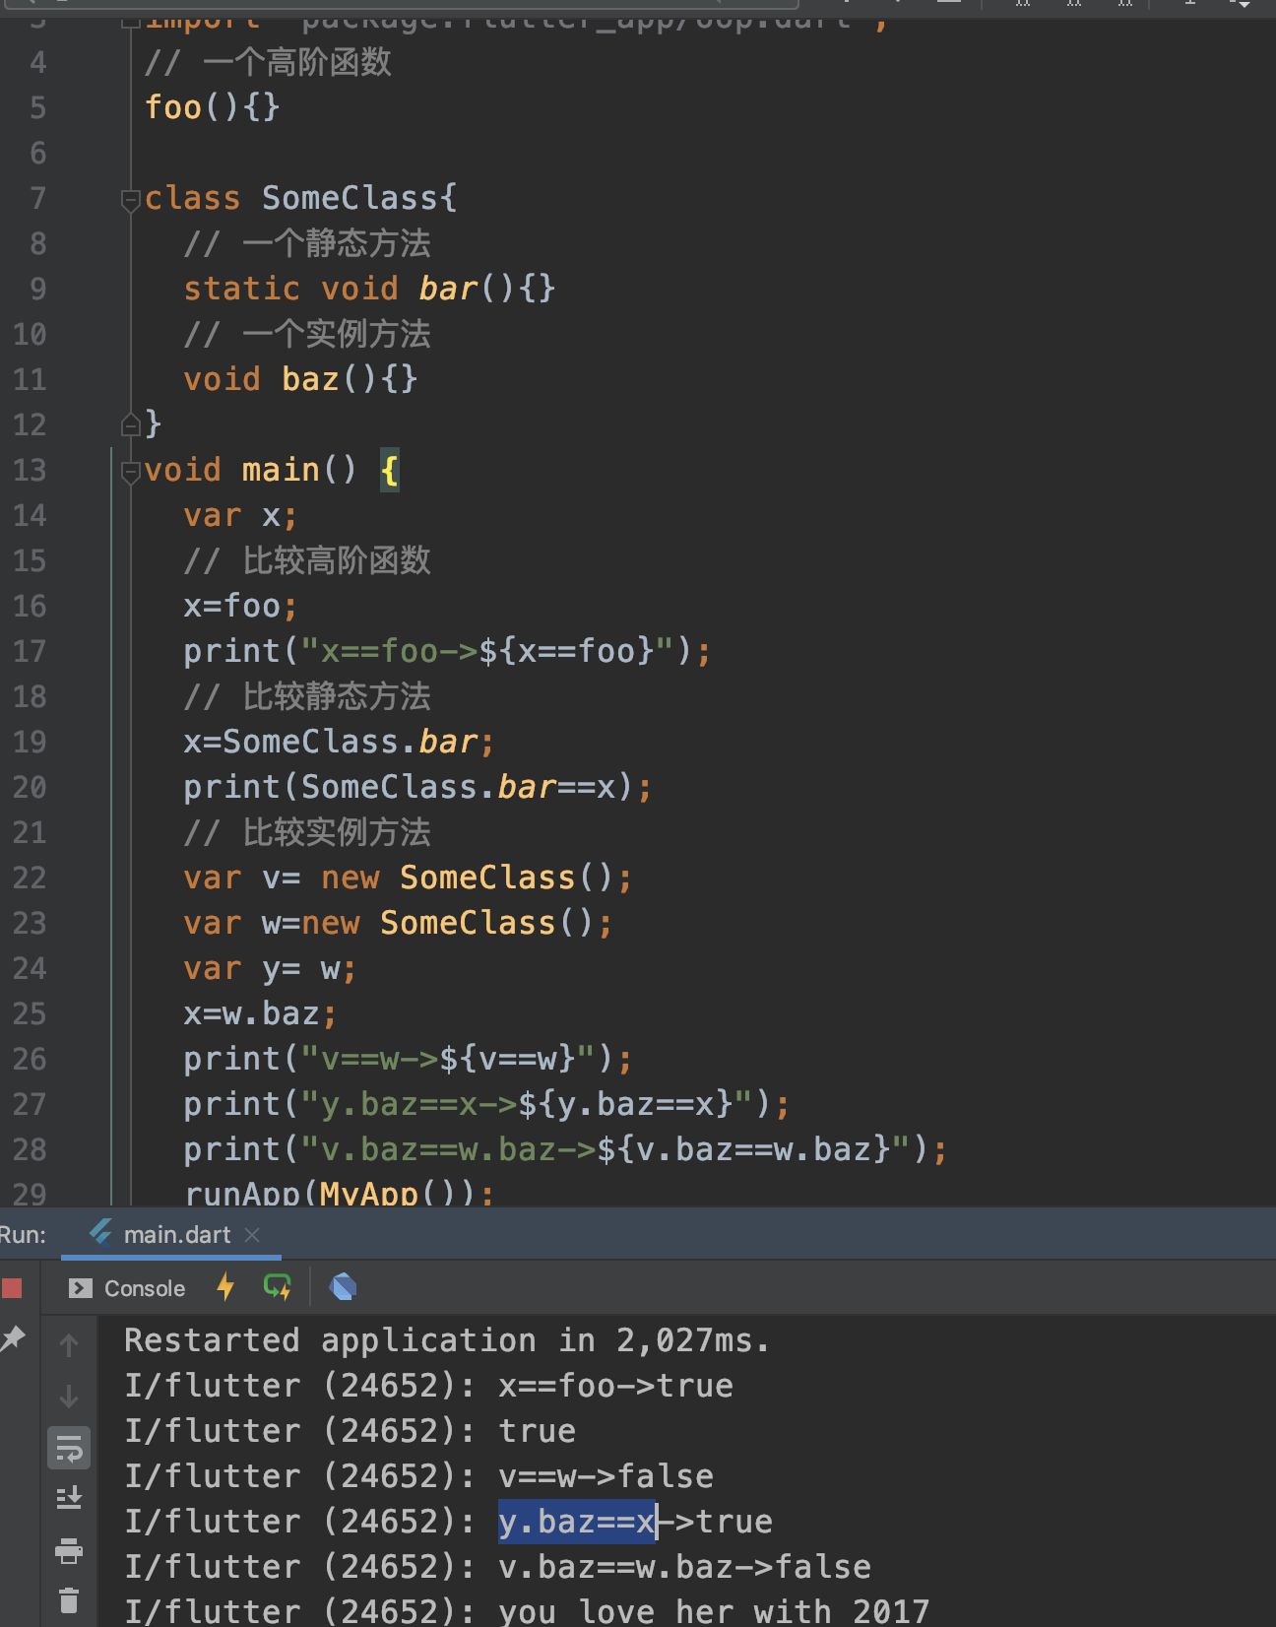Pin the Run tab with pushpin icon
The width and height of the screenshot is (1276, 1627).
[12, 1337]
